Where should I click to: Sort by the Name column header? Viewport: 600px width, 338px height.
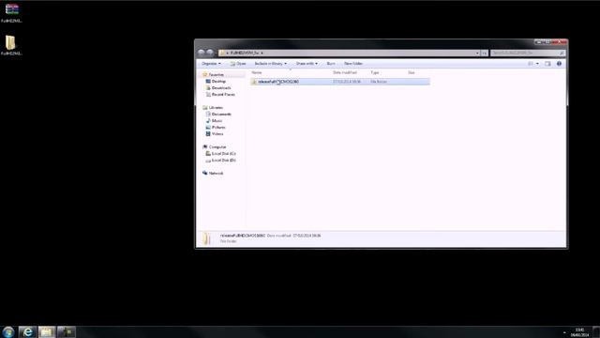256,72
